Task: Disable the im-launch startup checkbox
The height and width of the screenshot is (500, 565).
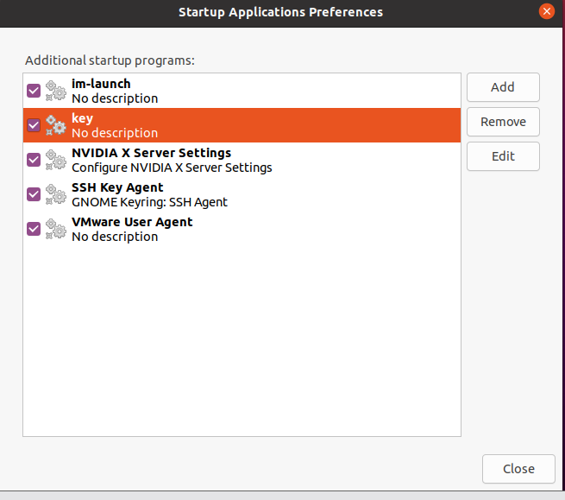Action: 34,91
